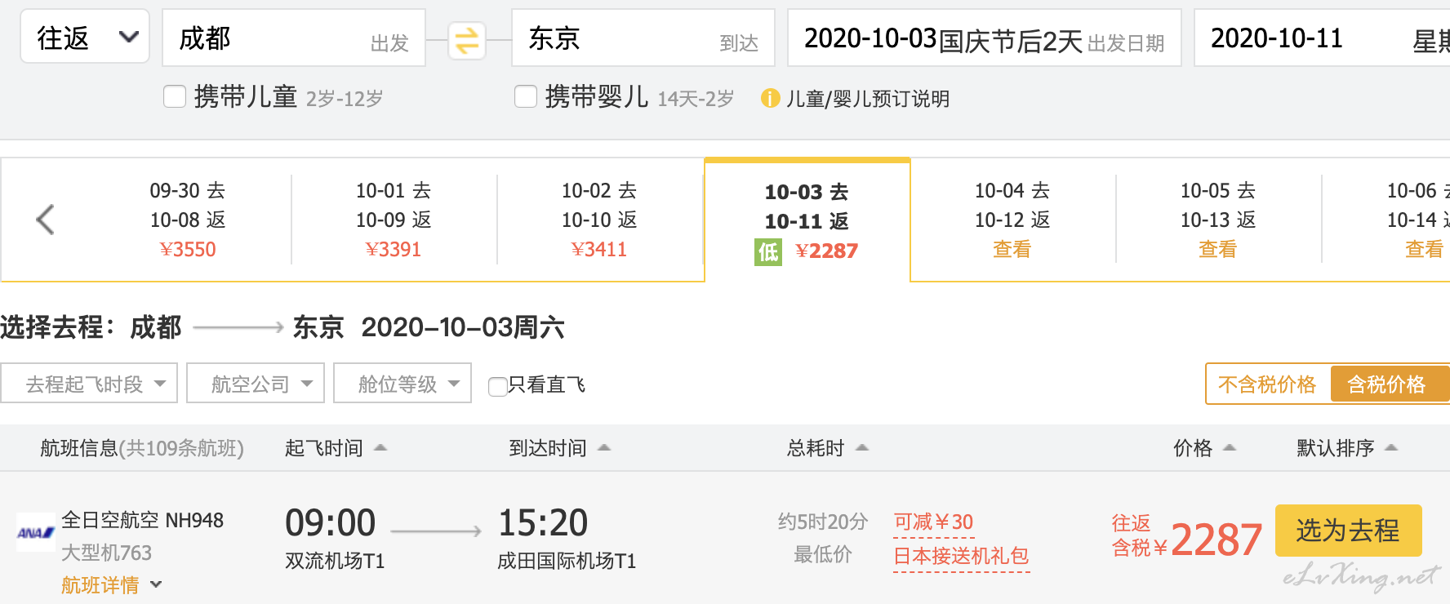Enable the 携带儿童 checkbox

[x=175, y=97]
